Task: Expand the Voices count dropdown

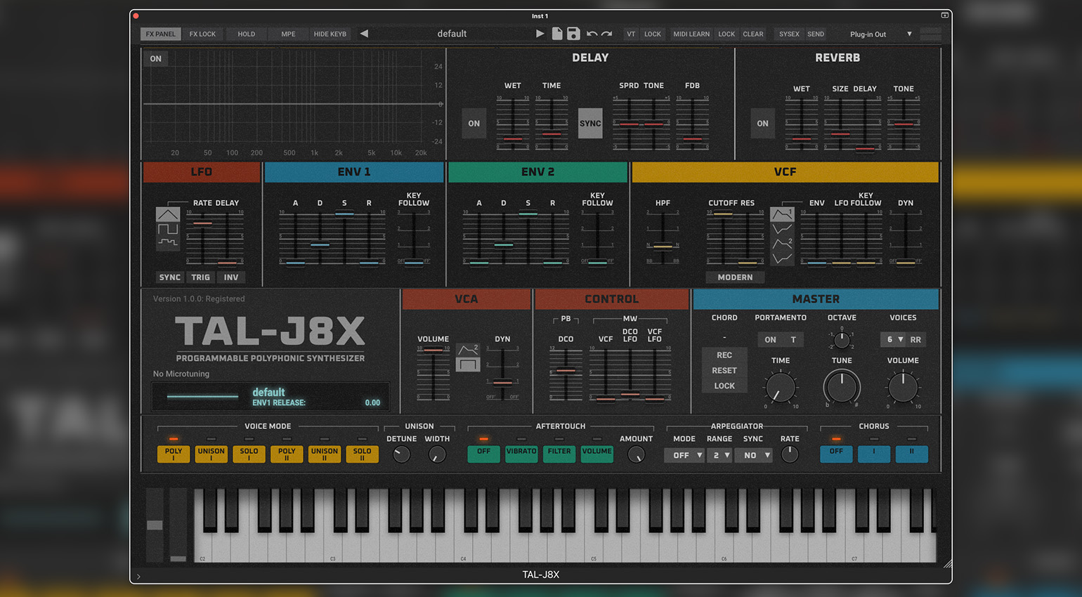Action: [x=894, y=339]
